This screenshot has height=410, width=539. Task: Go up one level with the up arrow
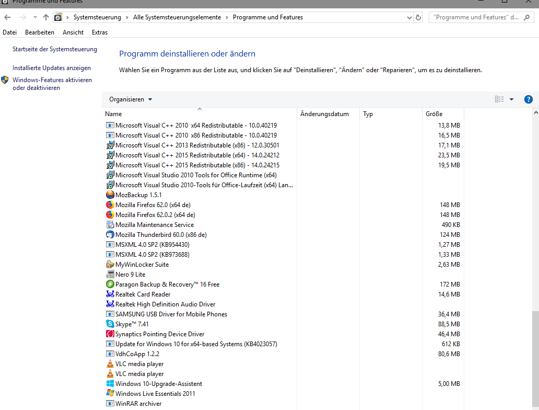(x=46, y=17)
